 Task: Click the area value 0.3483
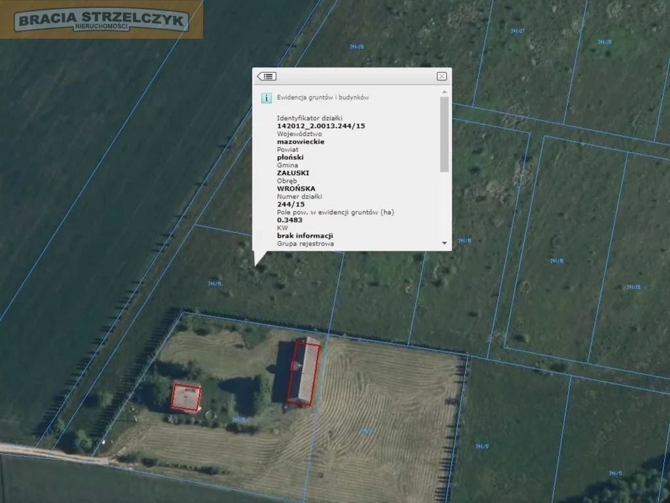pos(290,220)
